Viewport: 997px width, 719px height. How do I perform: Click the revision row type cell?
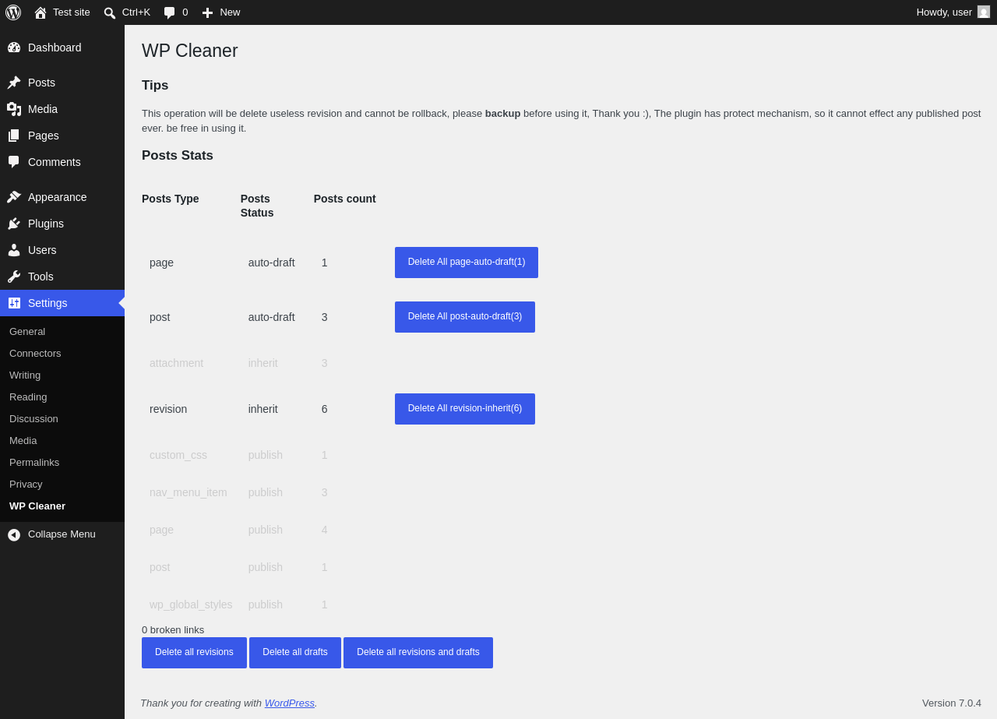168,409
